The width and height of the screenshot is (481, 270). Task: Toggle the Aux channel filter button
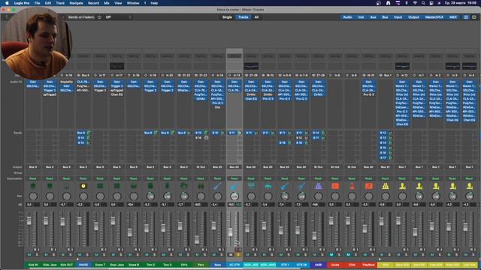click(x=373, y=17)
